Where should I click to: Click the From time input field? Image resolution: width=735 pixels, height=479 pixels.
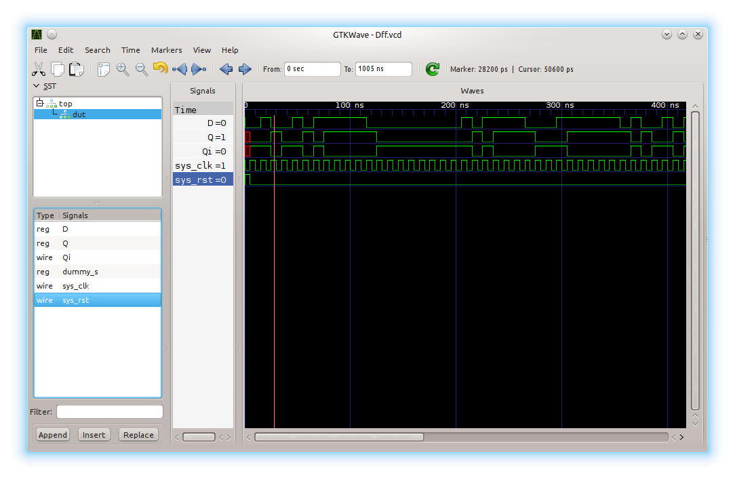[x=312, y=69]
